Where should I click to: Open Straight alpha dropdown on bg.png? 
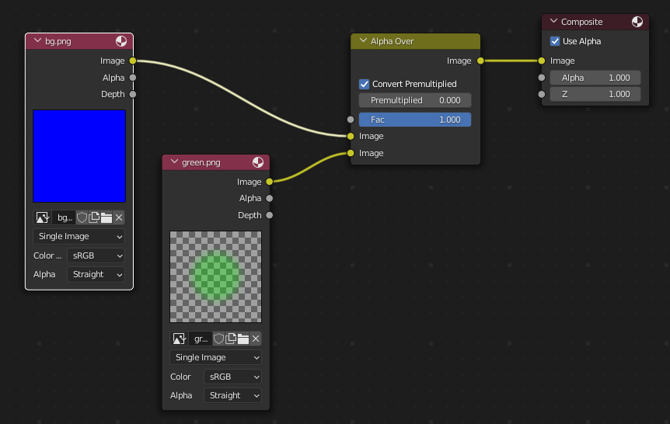click(96, 274)
